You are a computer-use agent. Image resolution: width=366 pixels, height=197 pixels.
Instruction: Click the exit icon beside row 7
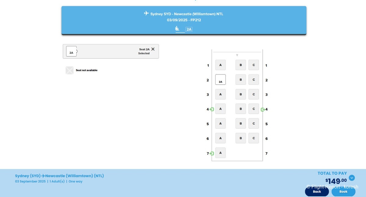coord(212,154)
